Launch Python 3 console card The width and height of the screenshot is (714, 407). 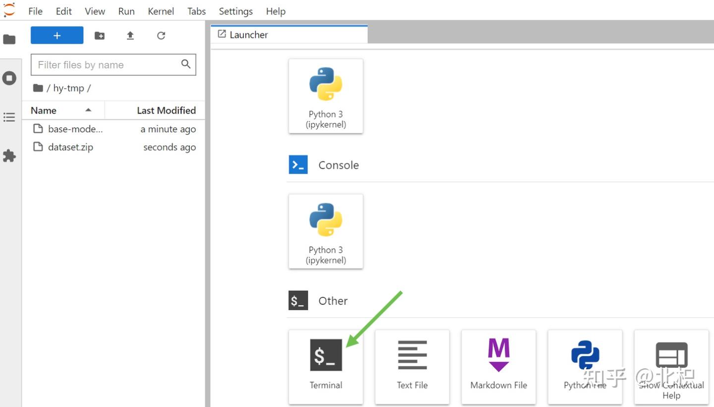(x=326, y=232)
